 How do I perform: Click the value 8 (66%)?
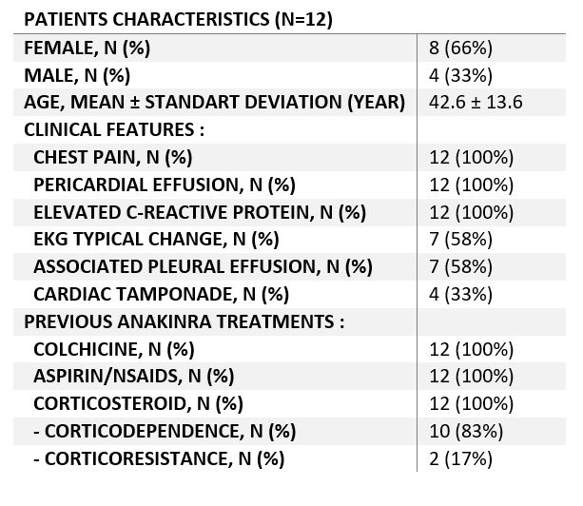tap(460, 48)
